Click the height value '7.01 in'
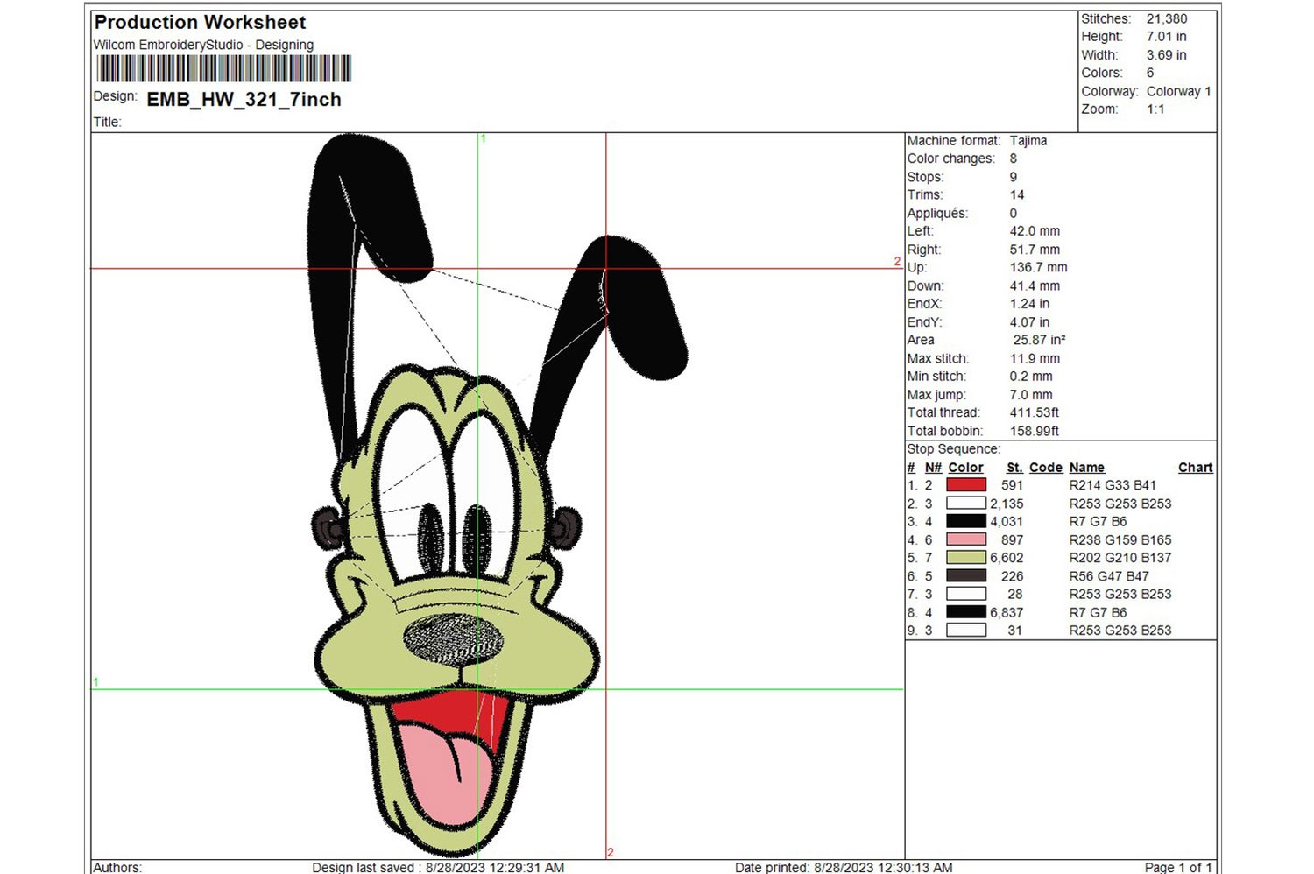Viewport: 1314px width, 874px height. (x=1167, y=37)
